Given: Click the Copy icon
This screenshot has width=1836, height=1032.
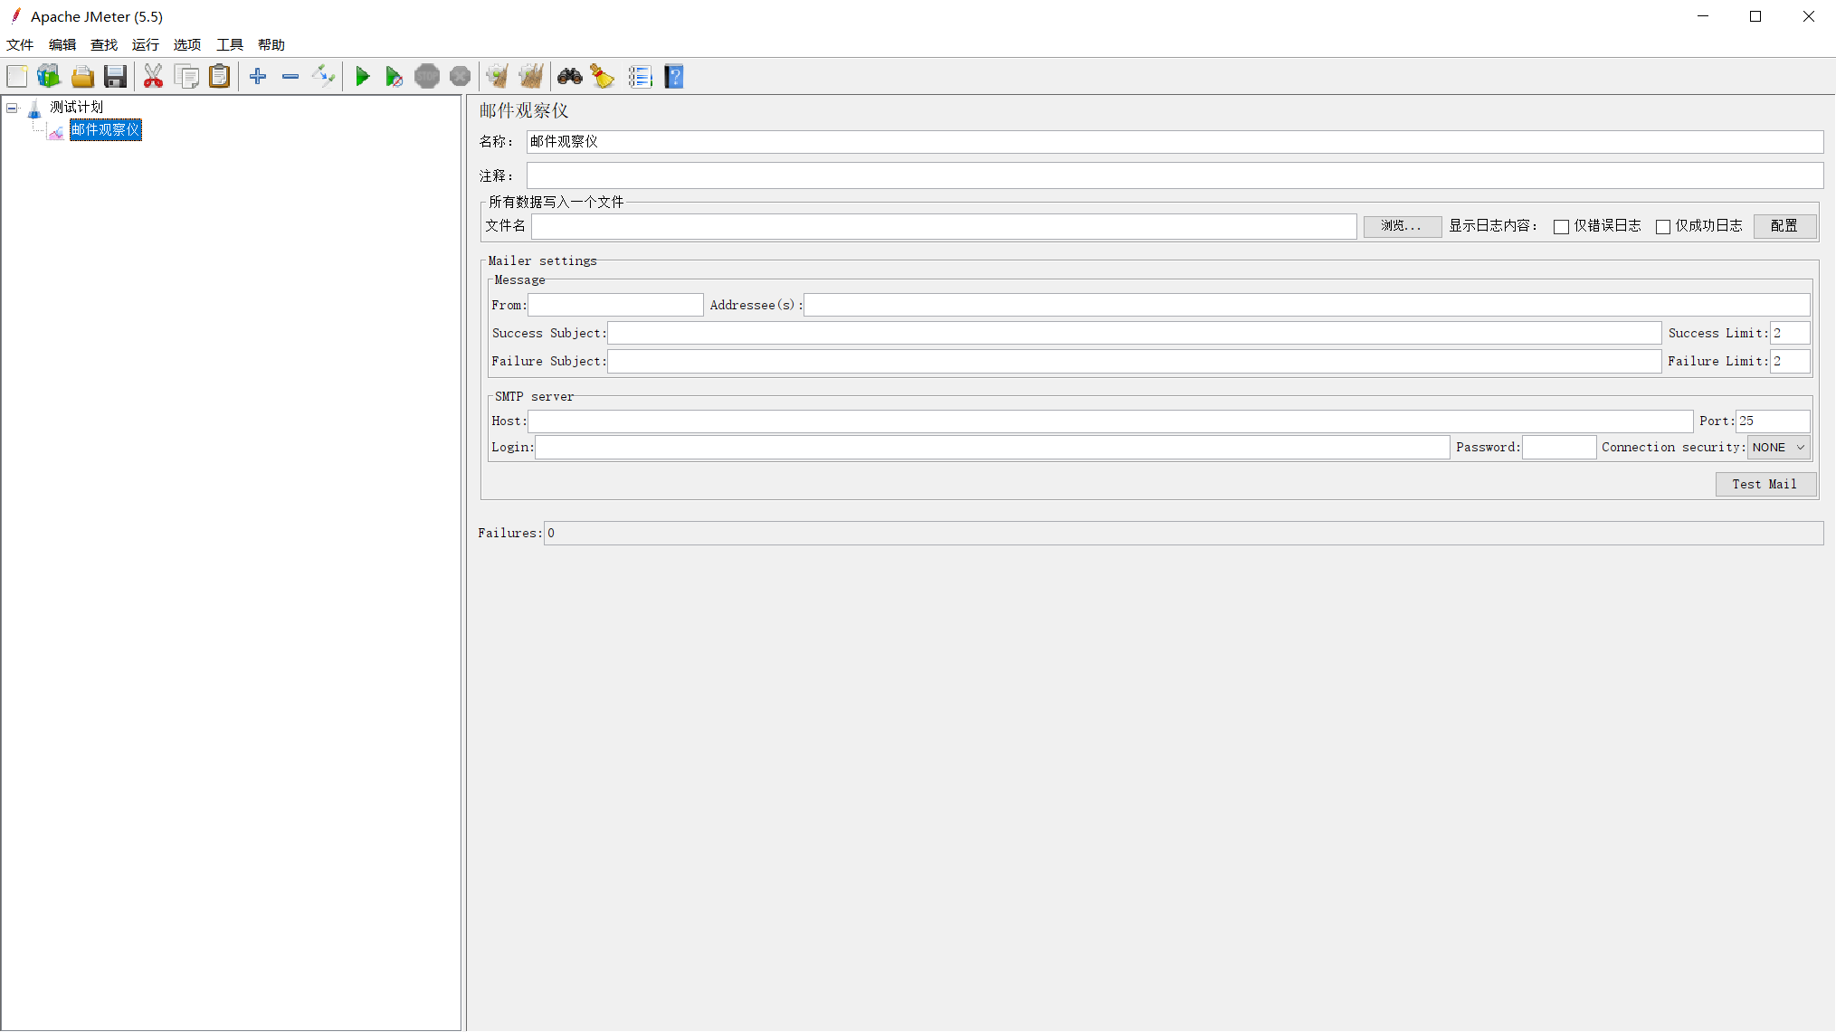Looking at the screenshot, I should [x=186, y=77].
